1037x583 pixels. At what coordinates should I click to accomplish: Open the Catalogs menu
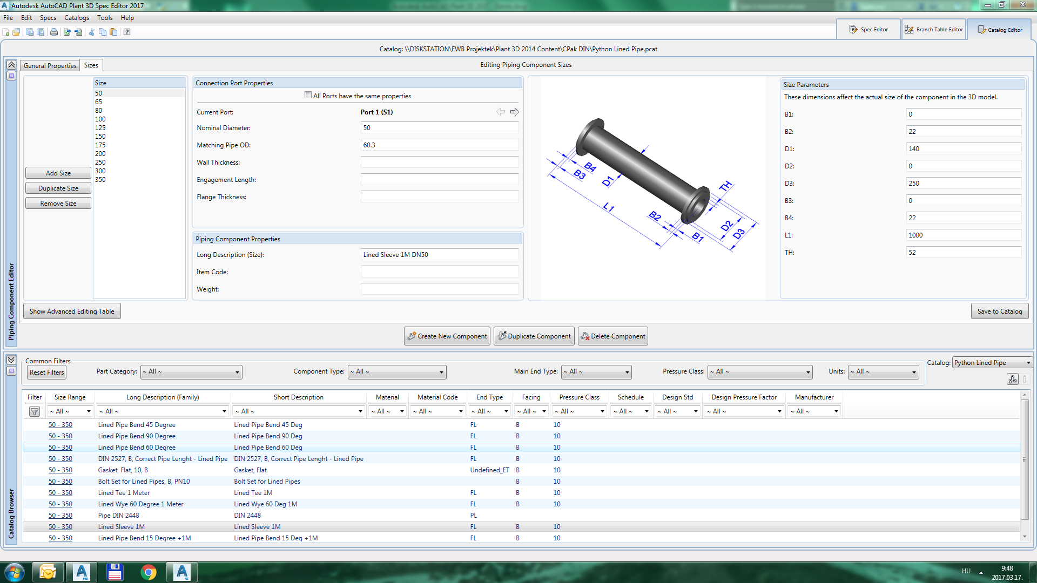click(x=76, y=18)
